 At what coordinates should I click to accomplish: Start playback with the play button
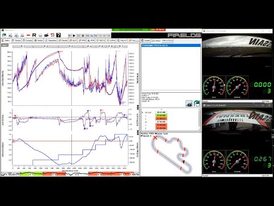[74, 35]
